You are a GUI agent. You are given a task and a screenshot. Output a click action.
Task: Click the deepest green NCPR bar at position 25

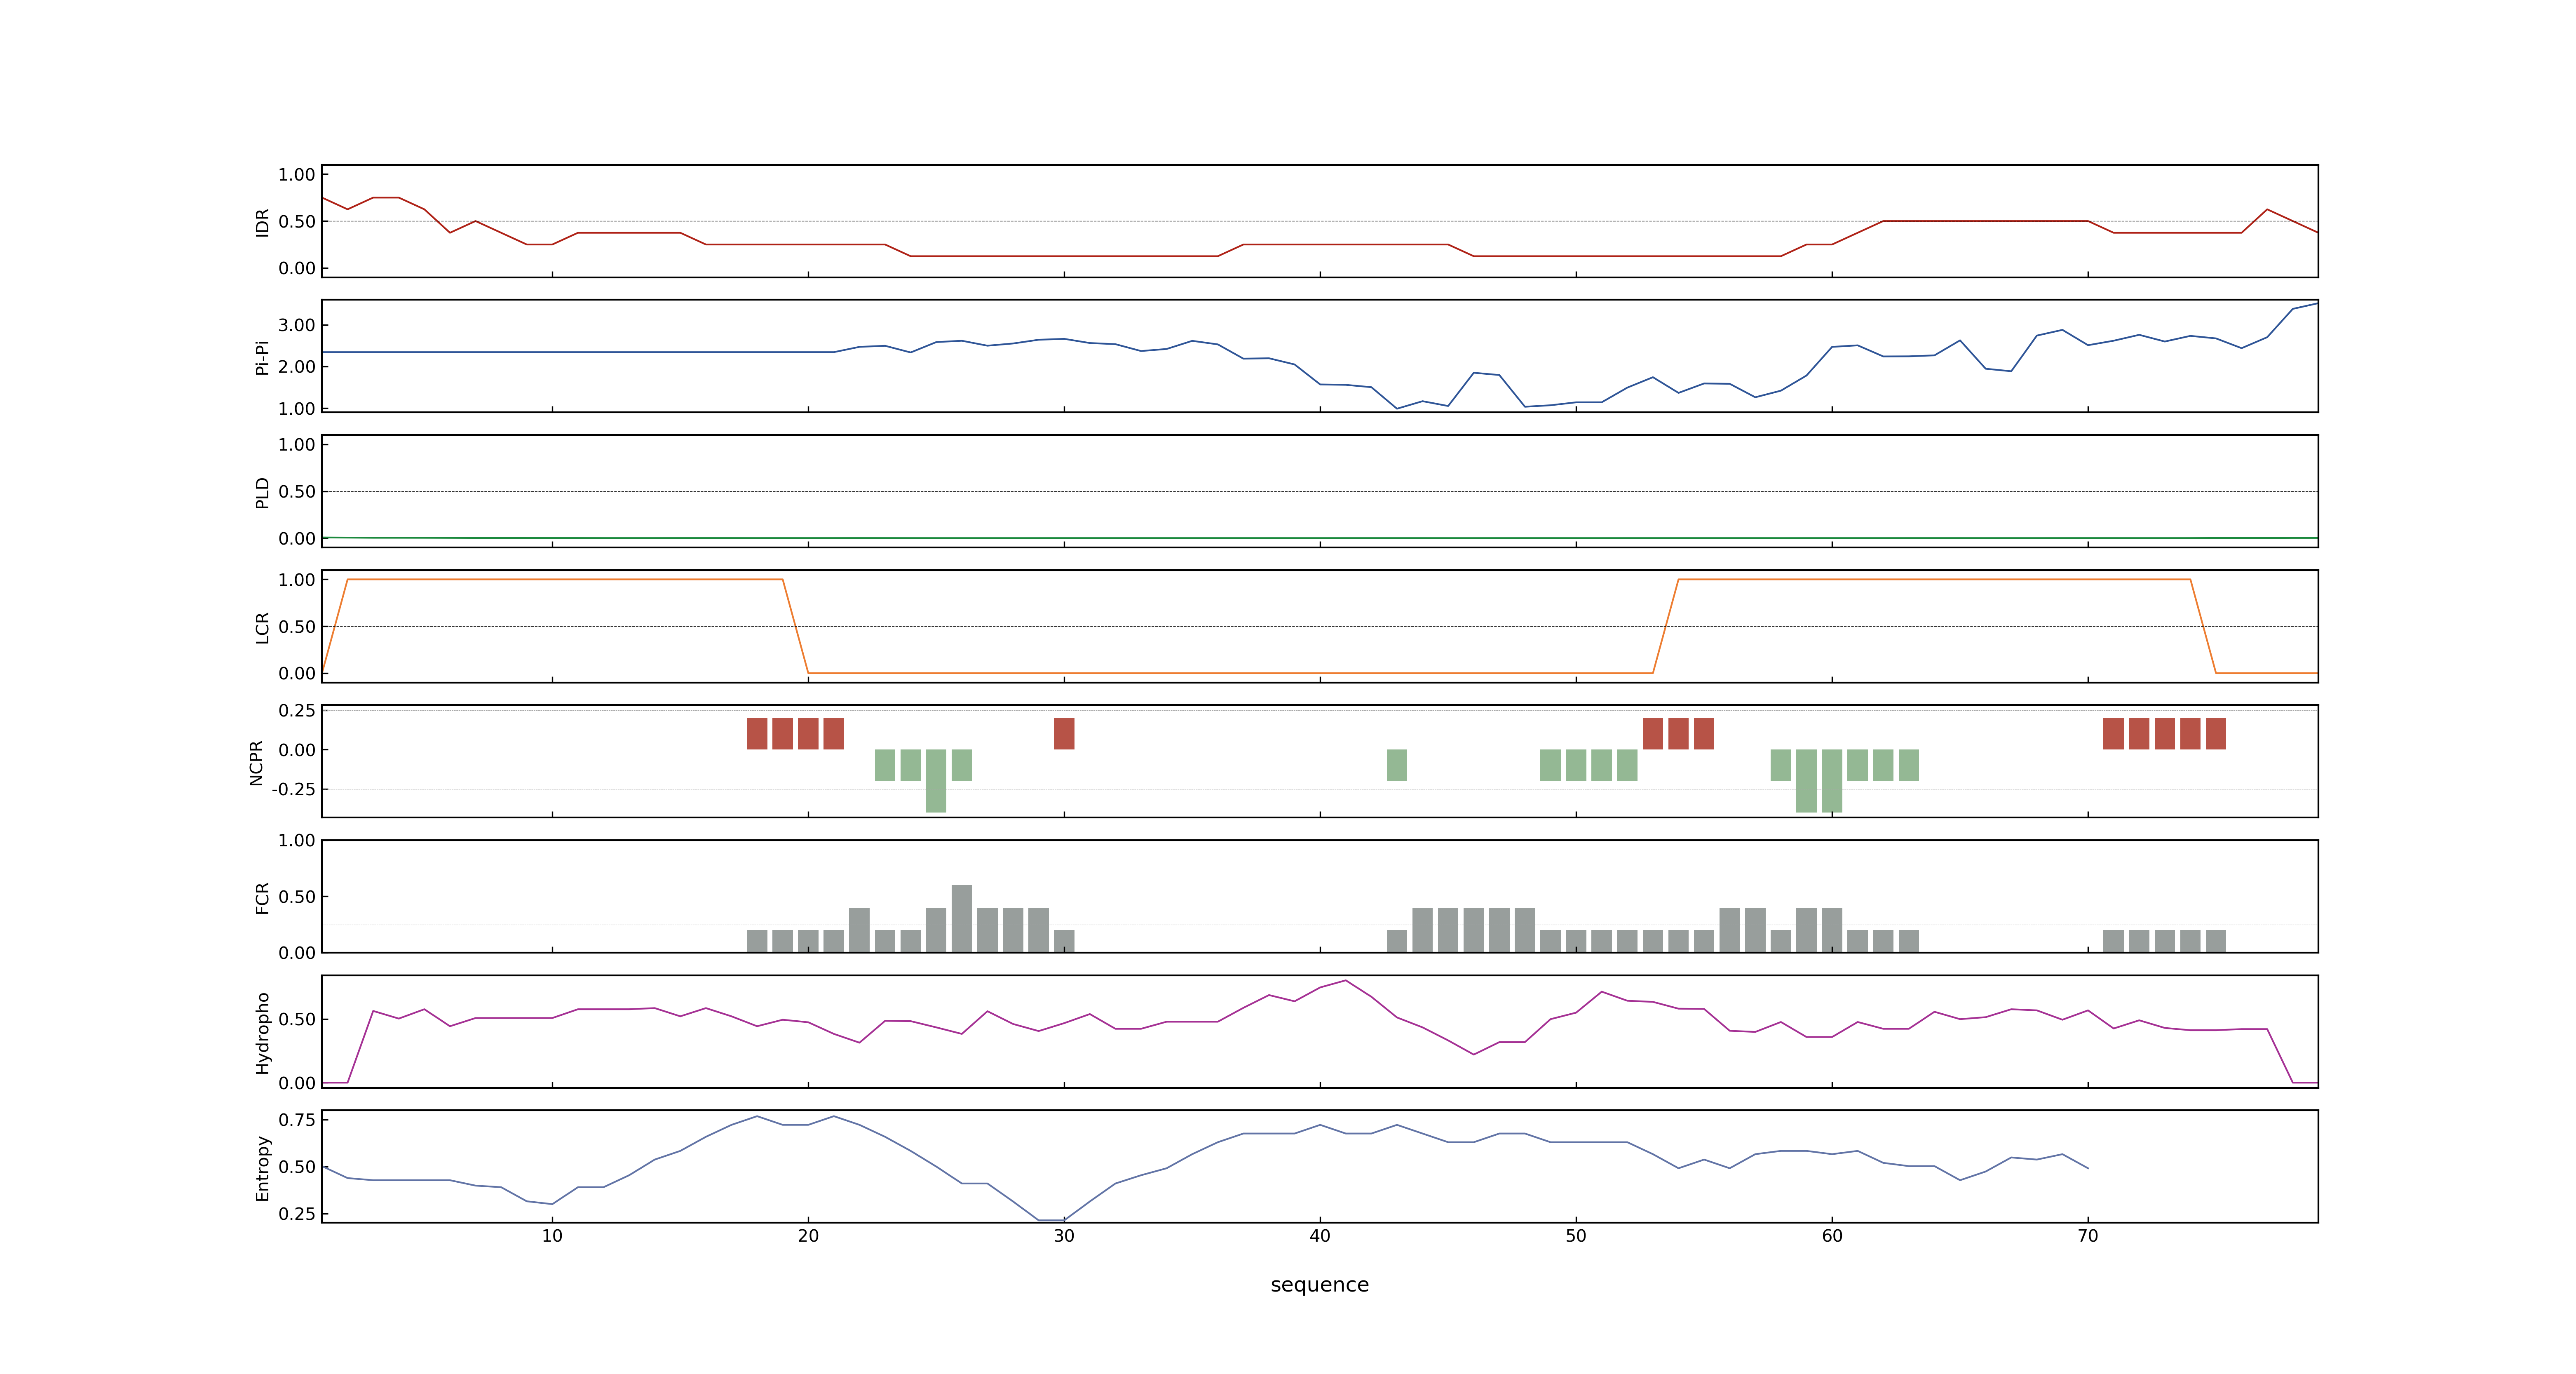pyautogui.click(x=936, y=781)
